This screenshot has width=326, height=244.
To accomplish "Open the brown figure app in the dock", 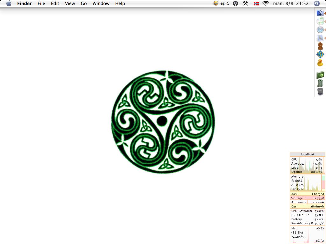I will pyautogui.click(x=320, y=46).
